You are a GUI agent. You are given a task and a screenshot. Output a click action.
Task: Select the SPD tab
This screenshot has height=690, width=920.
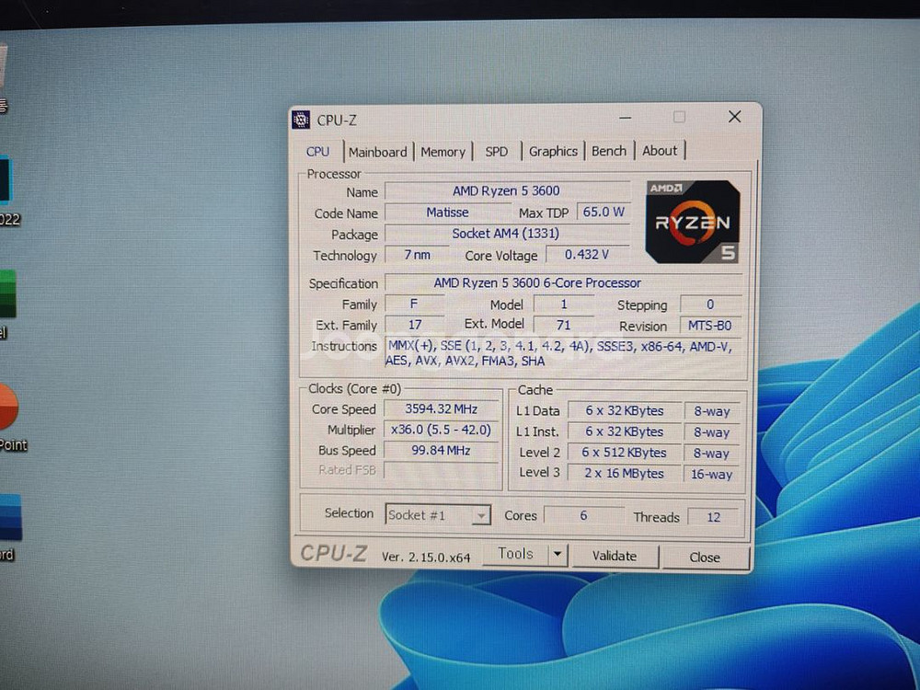pyautogui.click(x=497, y=152)
